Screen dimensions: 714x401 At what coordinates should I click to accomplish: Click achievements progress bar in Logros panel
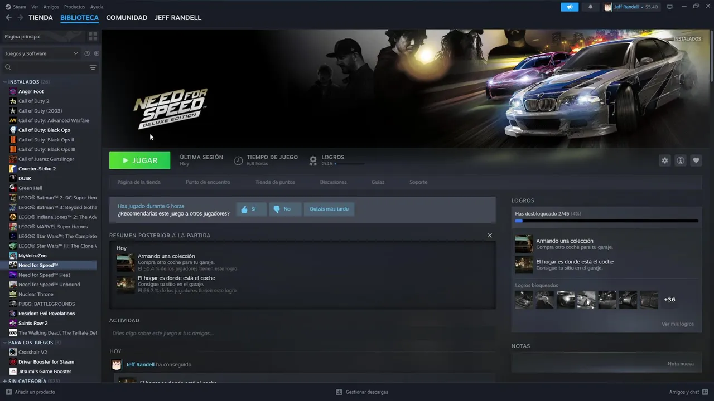(606, 221)
